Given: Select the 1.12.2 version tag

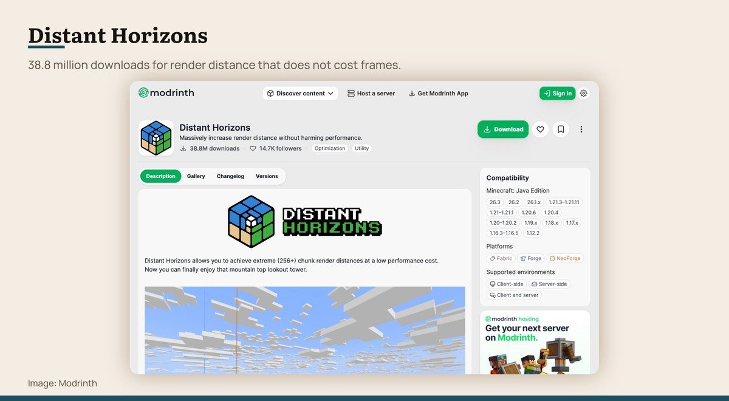Looking at the screenshot, I should click(x=533, y=233).
